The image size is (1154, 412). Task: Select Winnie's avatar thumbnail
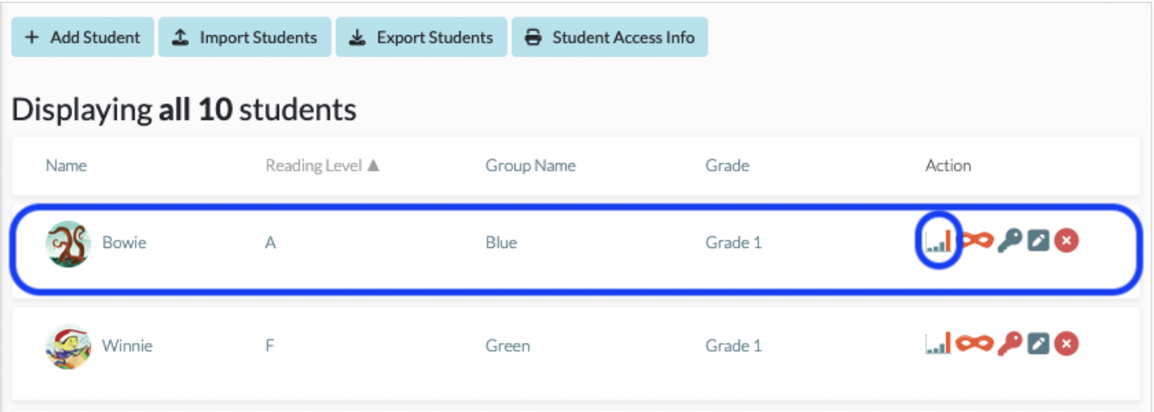click(68, 346)
